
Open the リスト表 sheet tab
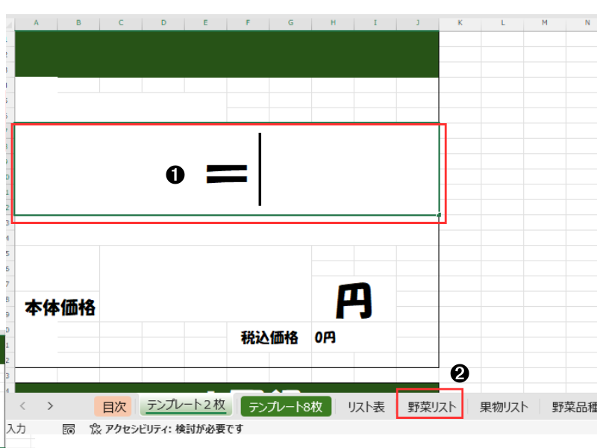point(366,407)
